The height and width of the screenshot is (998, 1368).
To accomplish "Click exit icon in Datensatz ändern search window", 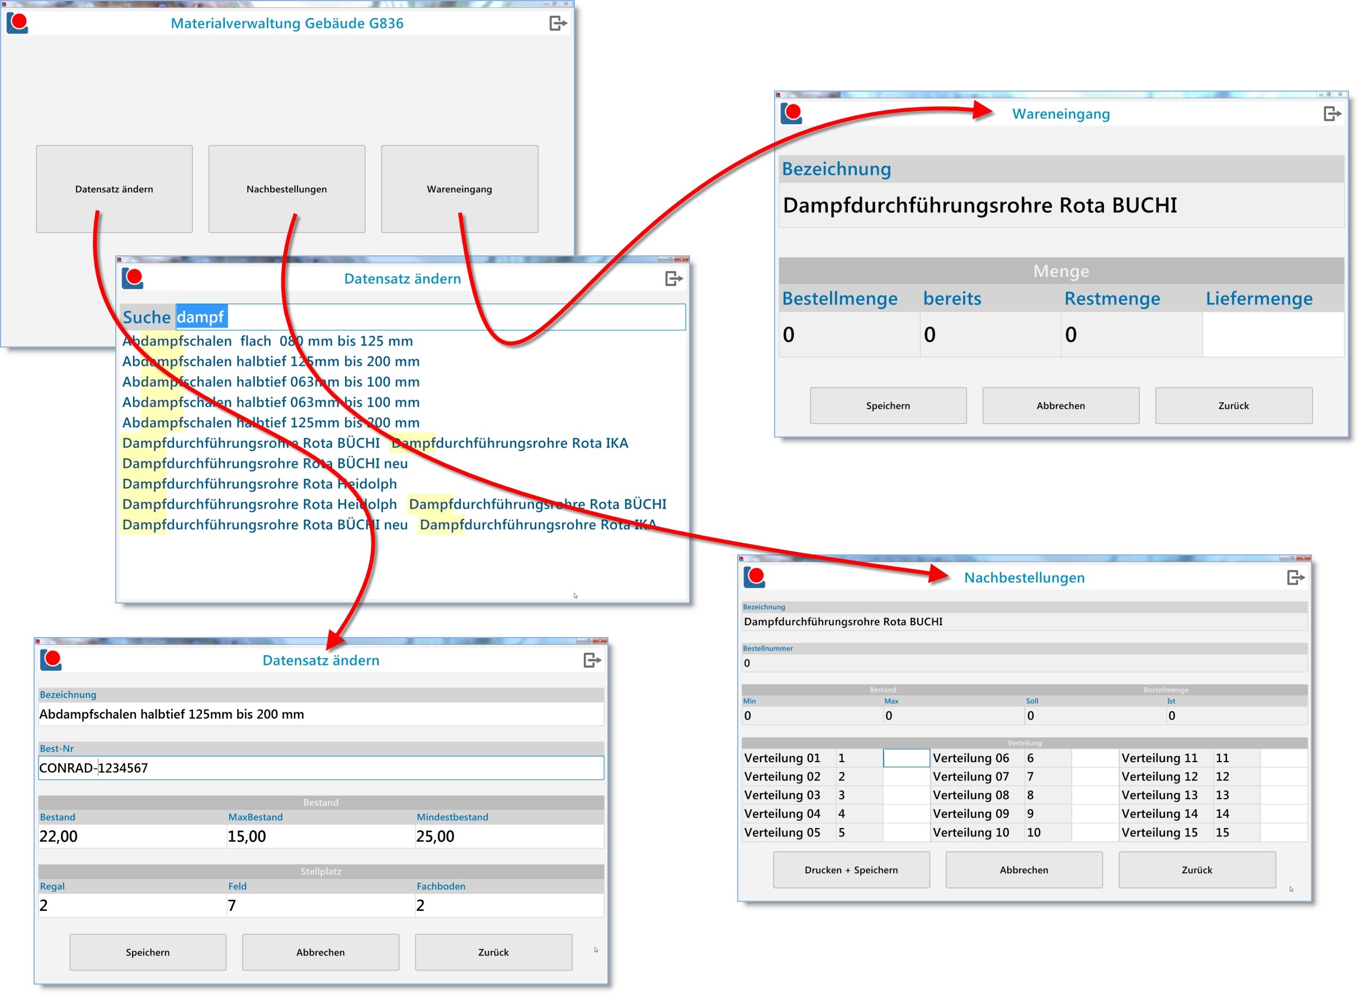I will tap(673, 279).
